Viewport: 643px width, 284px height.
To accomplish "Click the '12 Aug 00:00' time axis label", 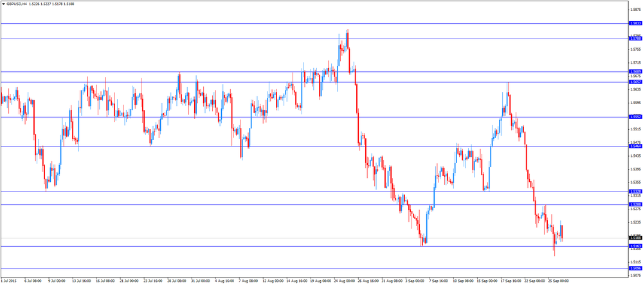I will pos(273,281).
